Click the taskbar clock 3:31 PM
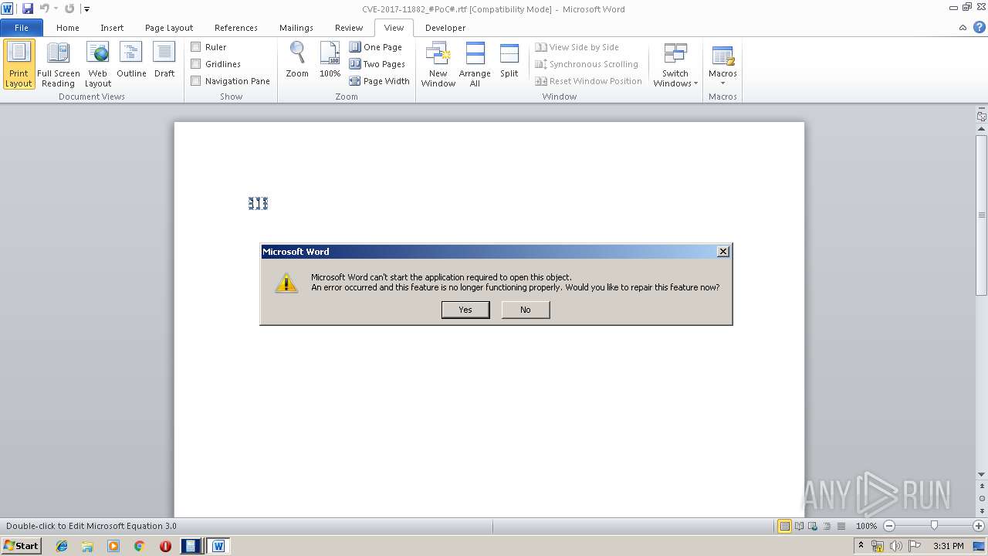Screen dimensions: 988x556 point(949,546)
